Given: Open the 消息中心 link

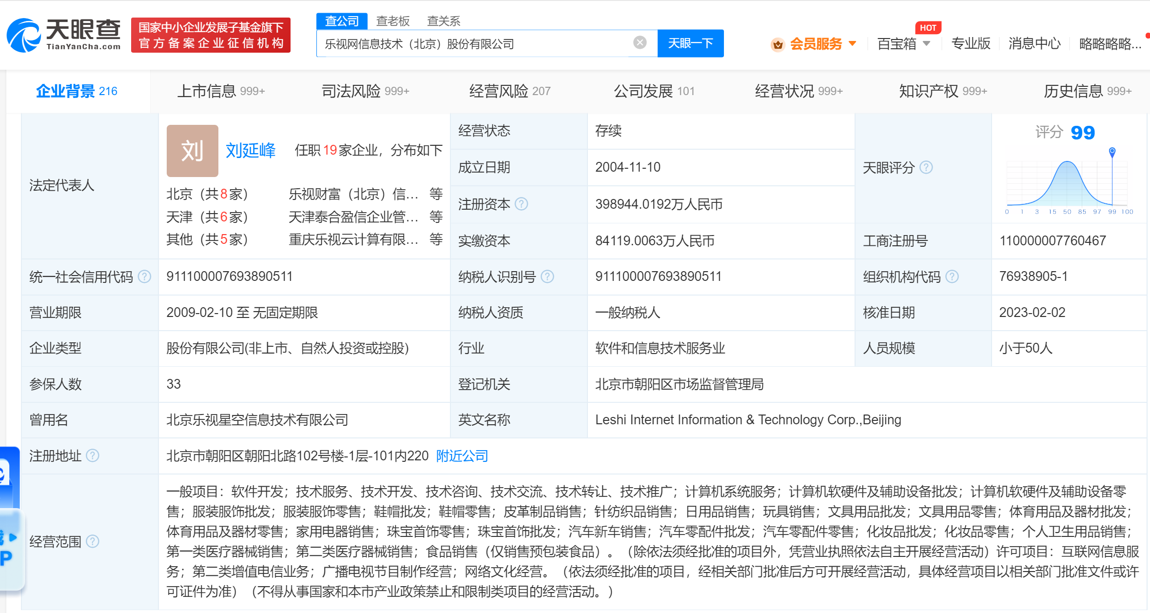Looking at the screenshot, I should click(1034, 43).
